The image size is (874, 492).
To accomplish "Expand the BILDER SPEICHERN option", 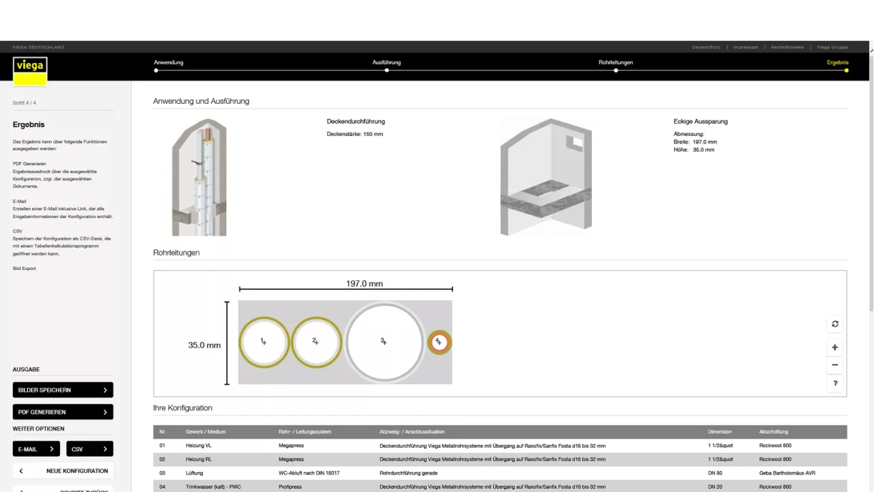I will [x=63, y=389].
